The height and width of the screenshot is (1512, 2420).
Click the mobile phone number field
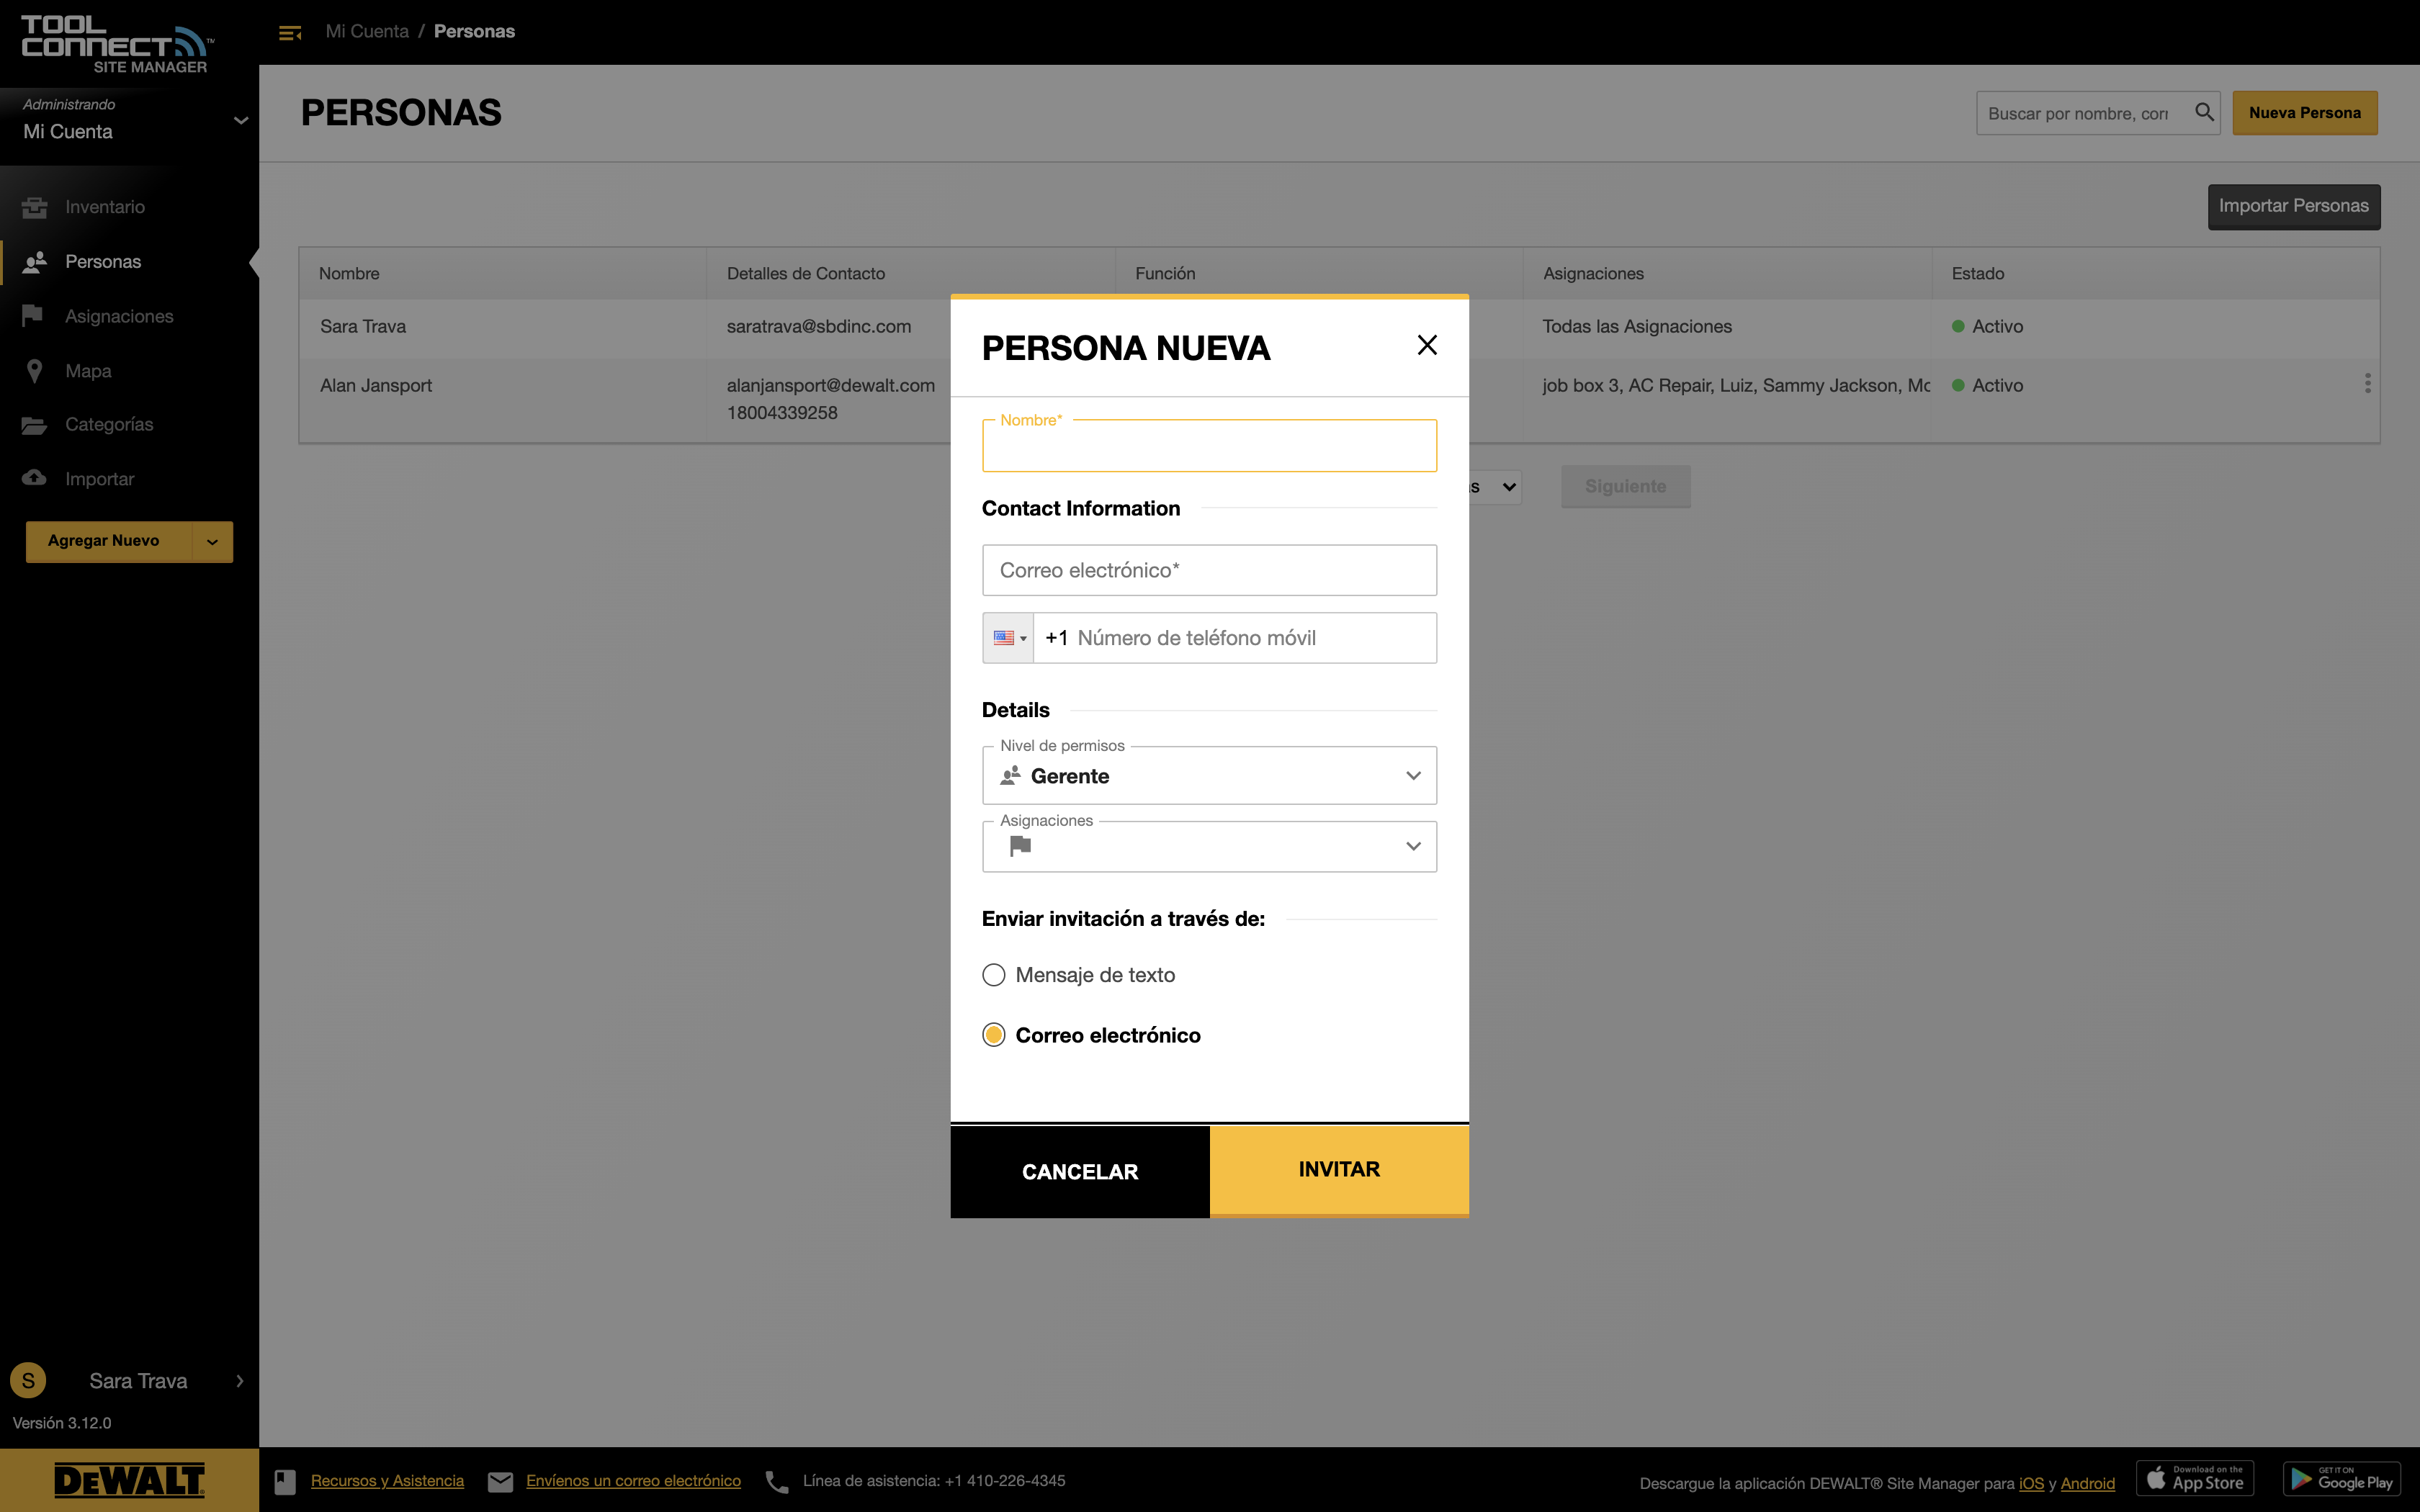point(1235,638)
